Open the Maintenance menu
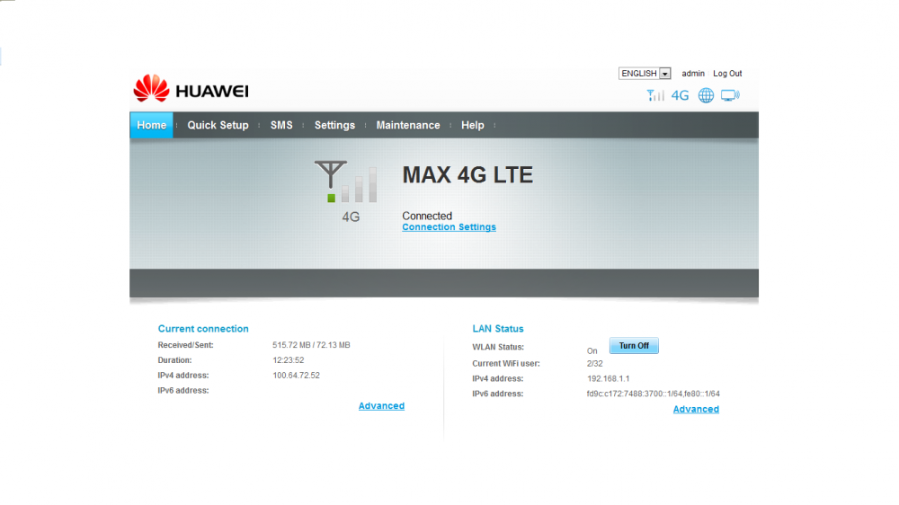This screenshot has height=505, width=899. [x=408, y=125]
